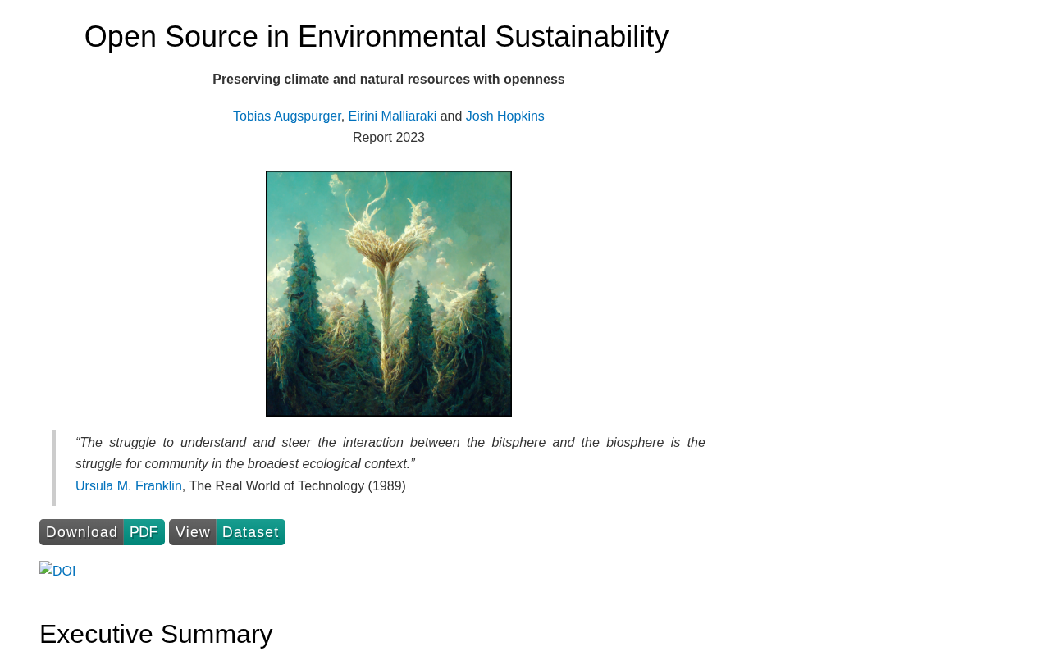Click the report cover illustration

(x=389, y=294)
